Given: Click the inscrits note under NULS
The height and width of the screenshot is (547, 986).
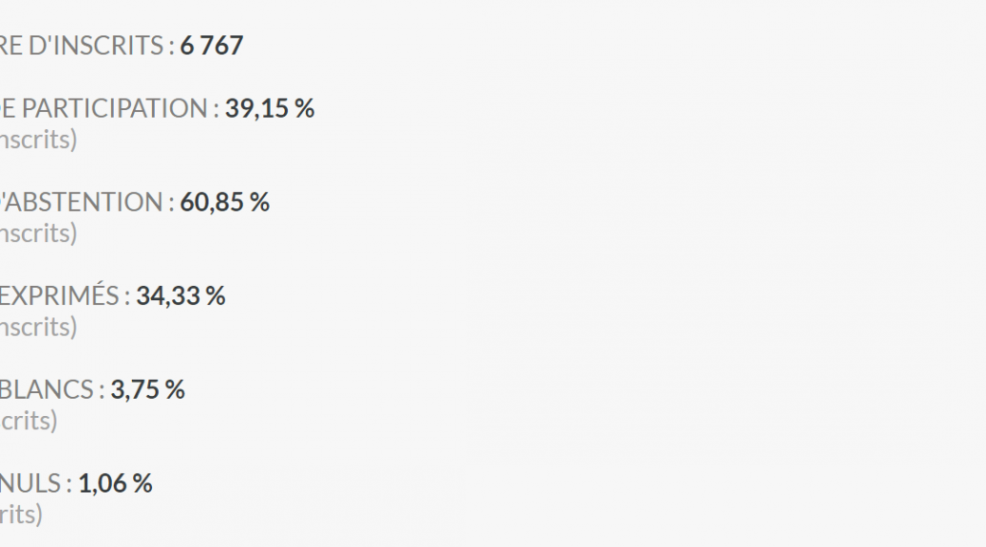Looking at the screenshot, I should 21,515.
